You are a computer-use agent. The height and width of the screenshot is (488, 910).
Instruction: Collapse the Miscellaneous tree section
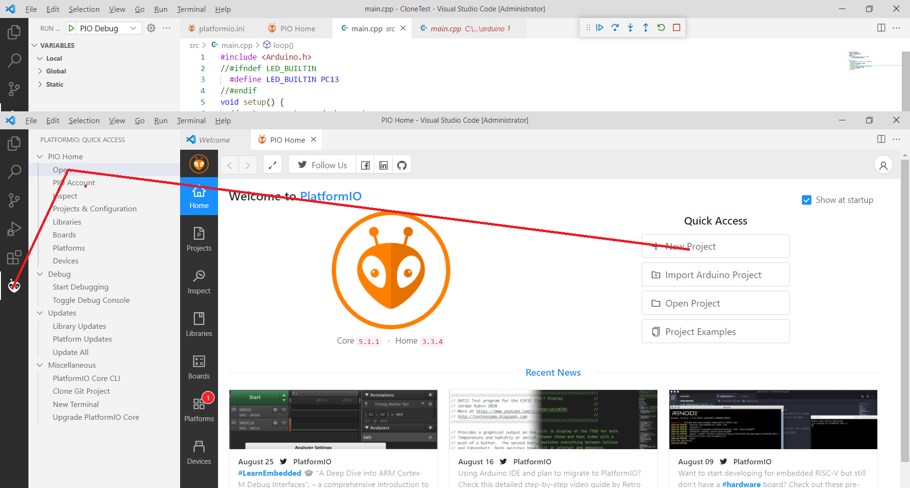click(x=40, y=365)
